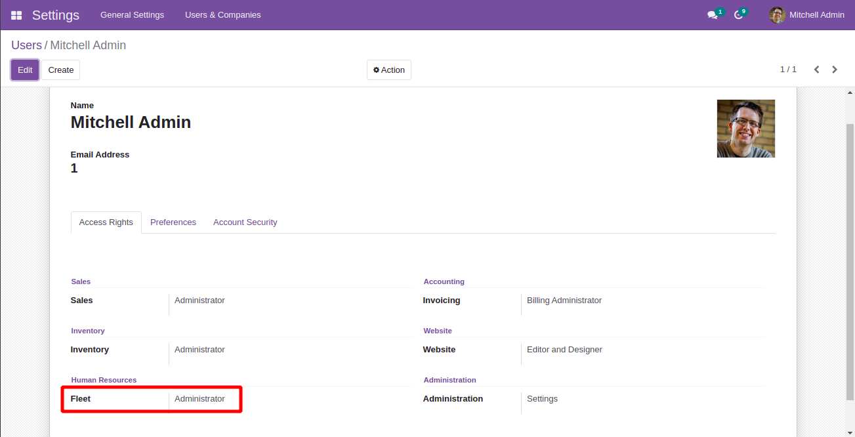
Task: Go to the previous record arrow
Action: point(816,70)
